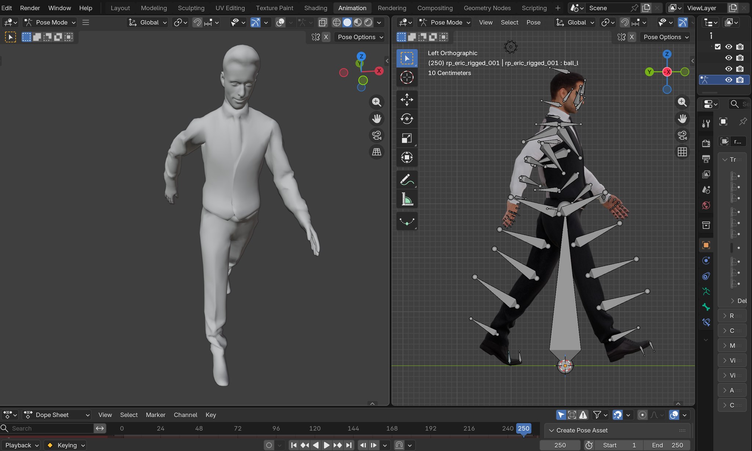Pin the properties editor context
This screenshot has width=752, height=451.
click(743, 121)
